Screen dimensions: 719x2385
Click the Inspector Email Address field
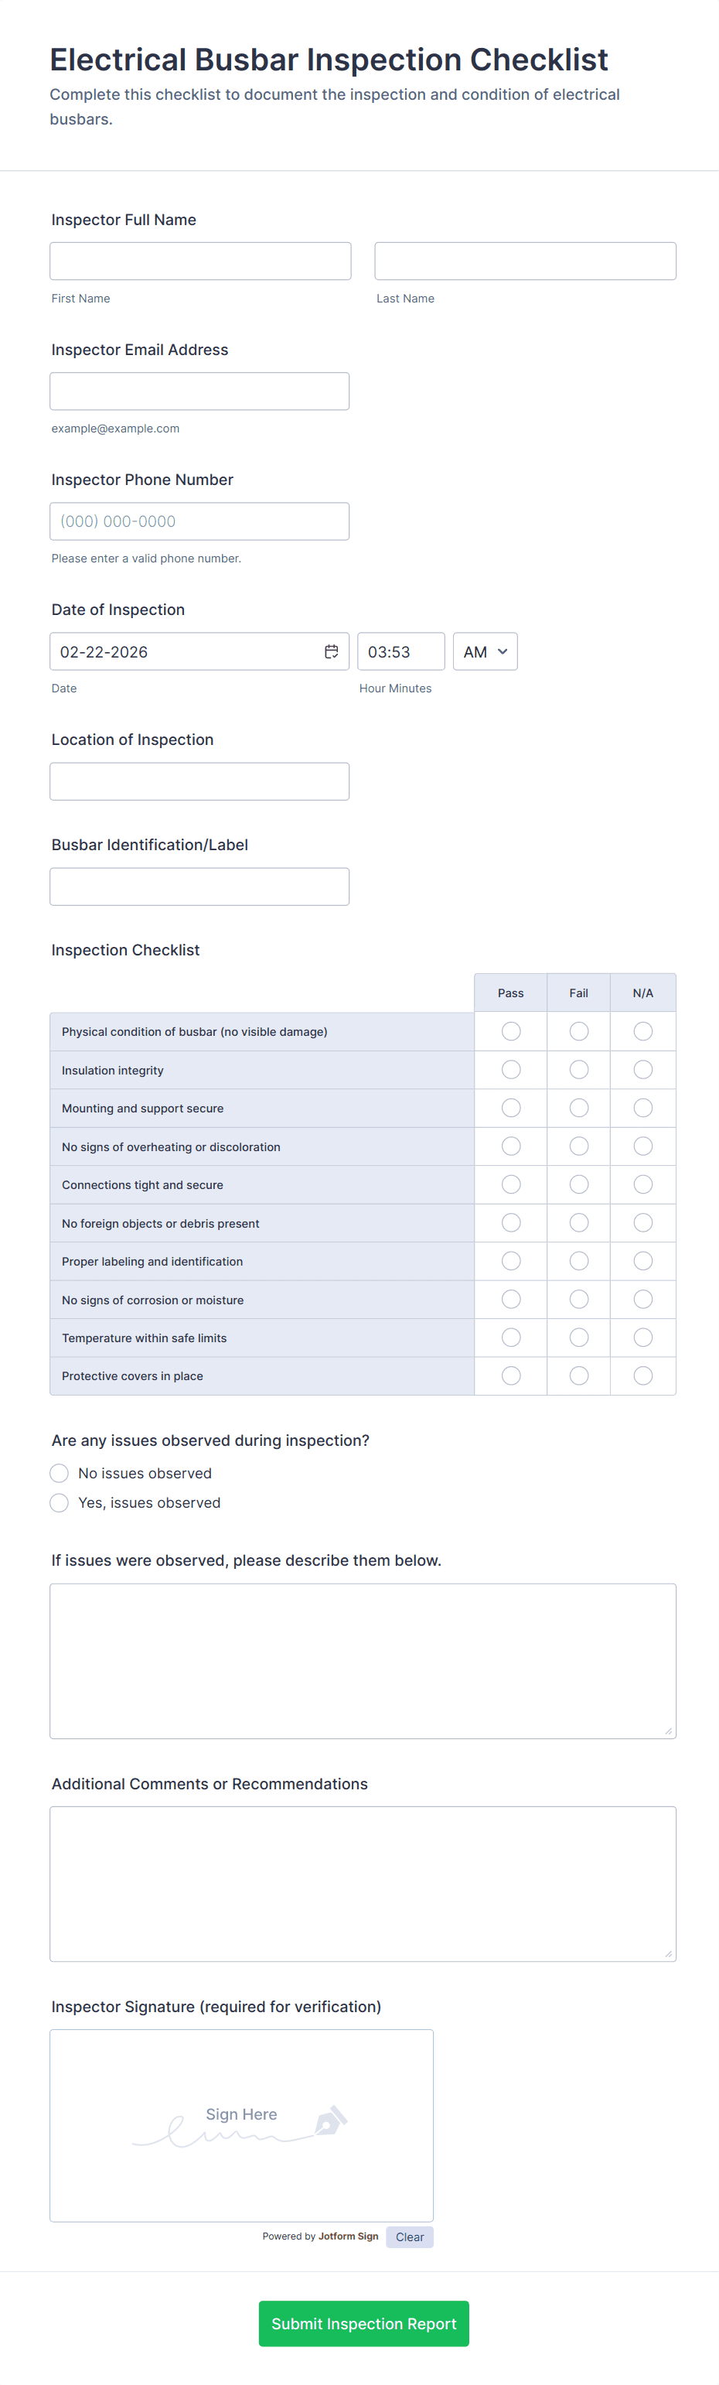200,391
